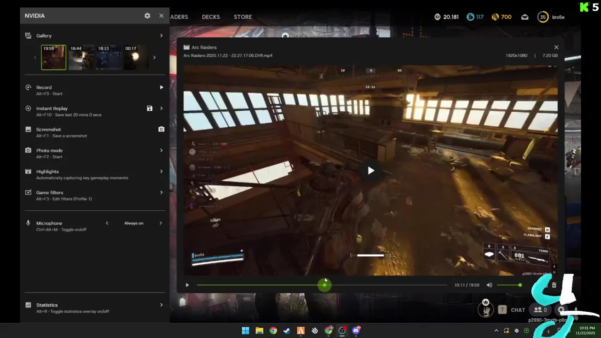The height and width of the screenshot is (338, 601).
Task: Open the Photo mode menu entry
Action: point(95,154)
